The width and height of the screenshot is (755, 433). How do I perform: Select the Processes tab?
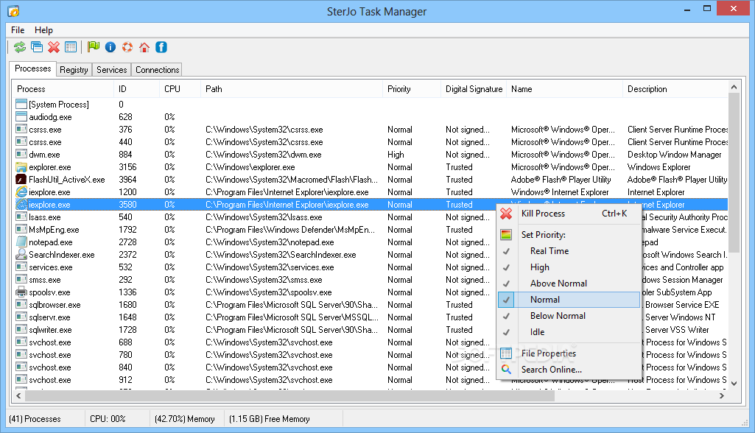pyautogui.click(x=32, y=68)
